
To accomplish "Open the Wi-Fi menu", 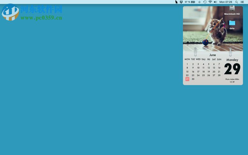I will 210,2.
